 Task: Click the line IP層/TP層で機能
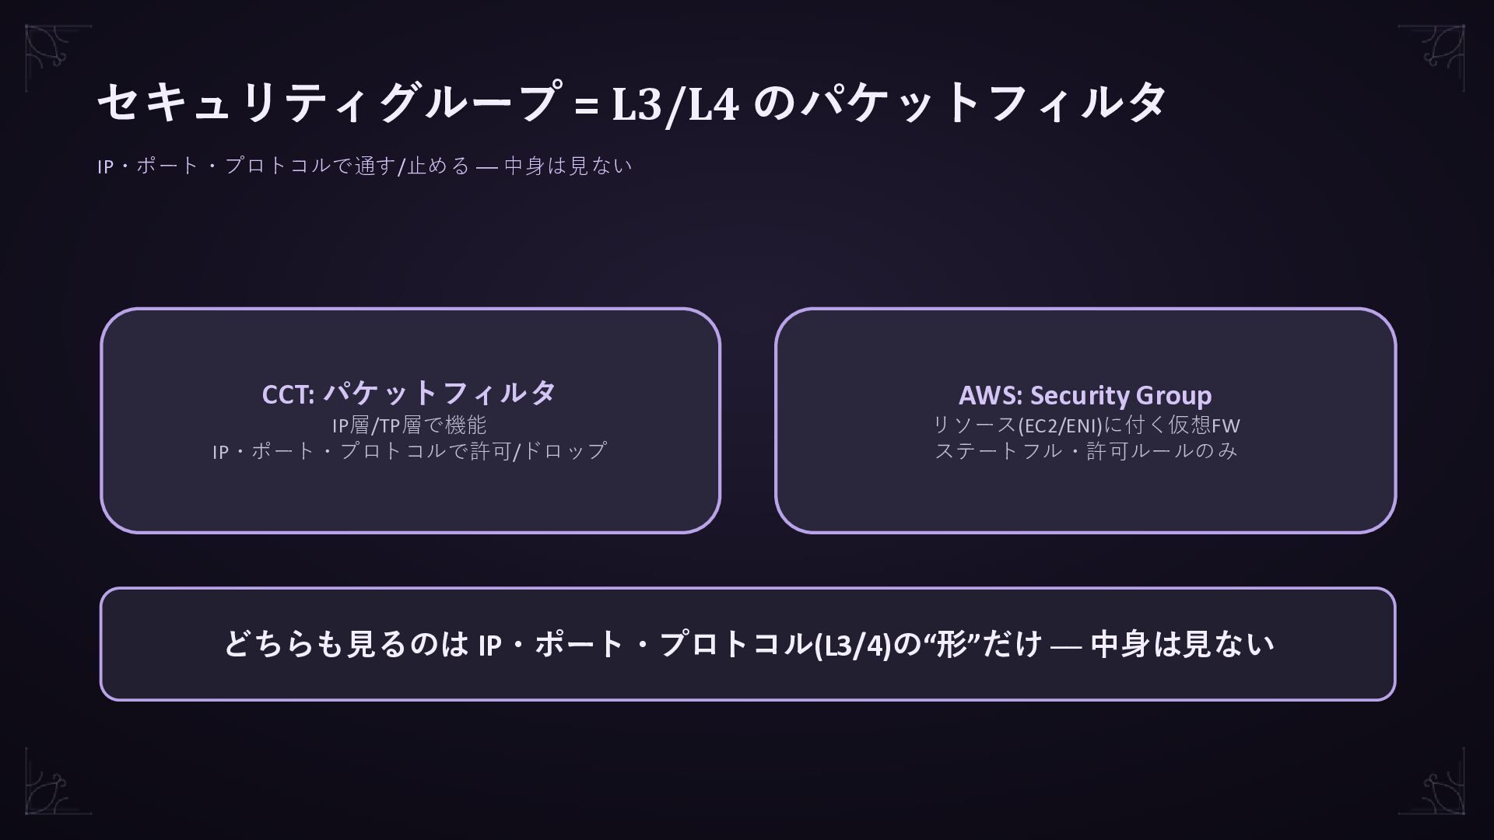tap(409, 425)
